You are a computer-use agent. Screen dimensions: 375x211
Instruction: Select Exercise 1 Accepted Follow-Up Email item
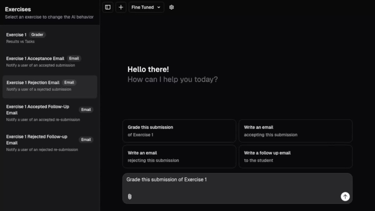click(x=50, y=113)
